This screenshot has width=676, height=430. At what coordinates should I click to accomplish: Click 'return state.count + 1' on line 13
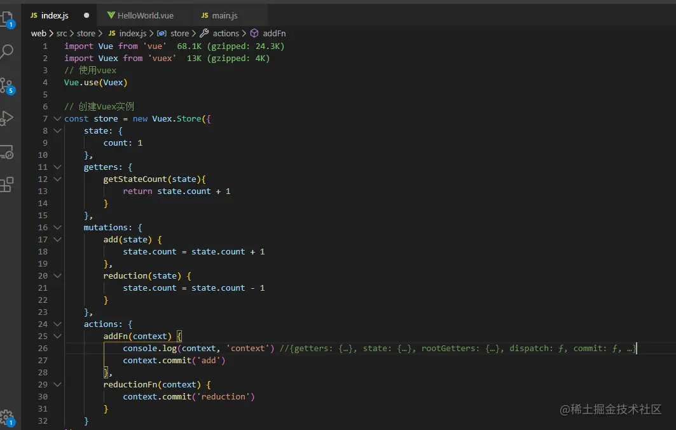177,191
